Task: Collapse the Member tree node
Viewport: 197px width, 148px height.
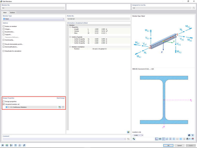Action: pyautogui.click(x=68, y=25)
